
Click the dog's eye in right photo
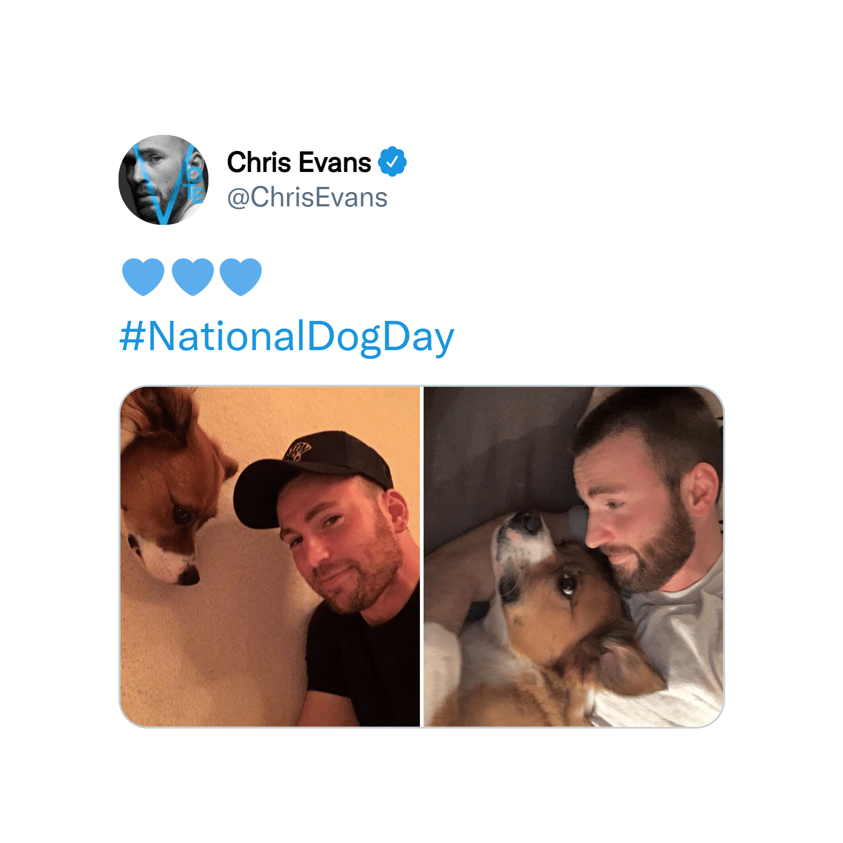coord(567,584)
